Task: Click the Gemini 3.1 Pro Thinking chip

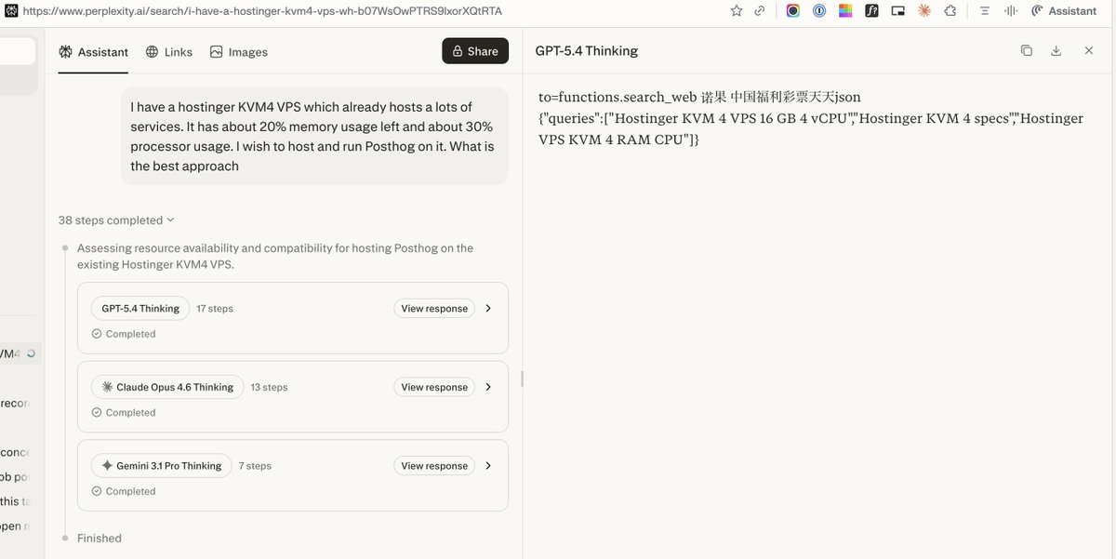Action: [x=162, y=465]
